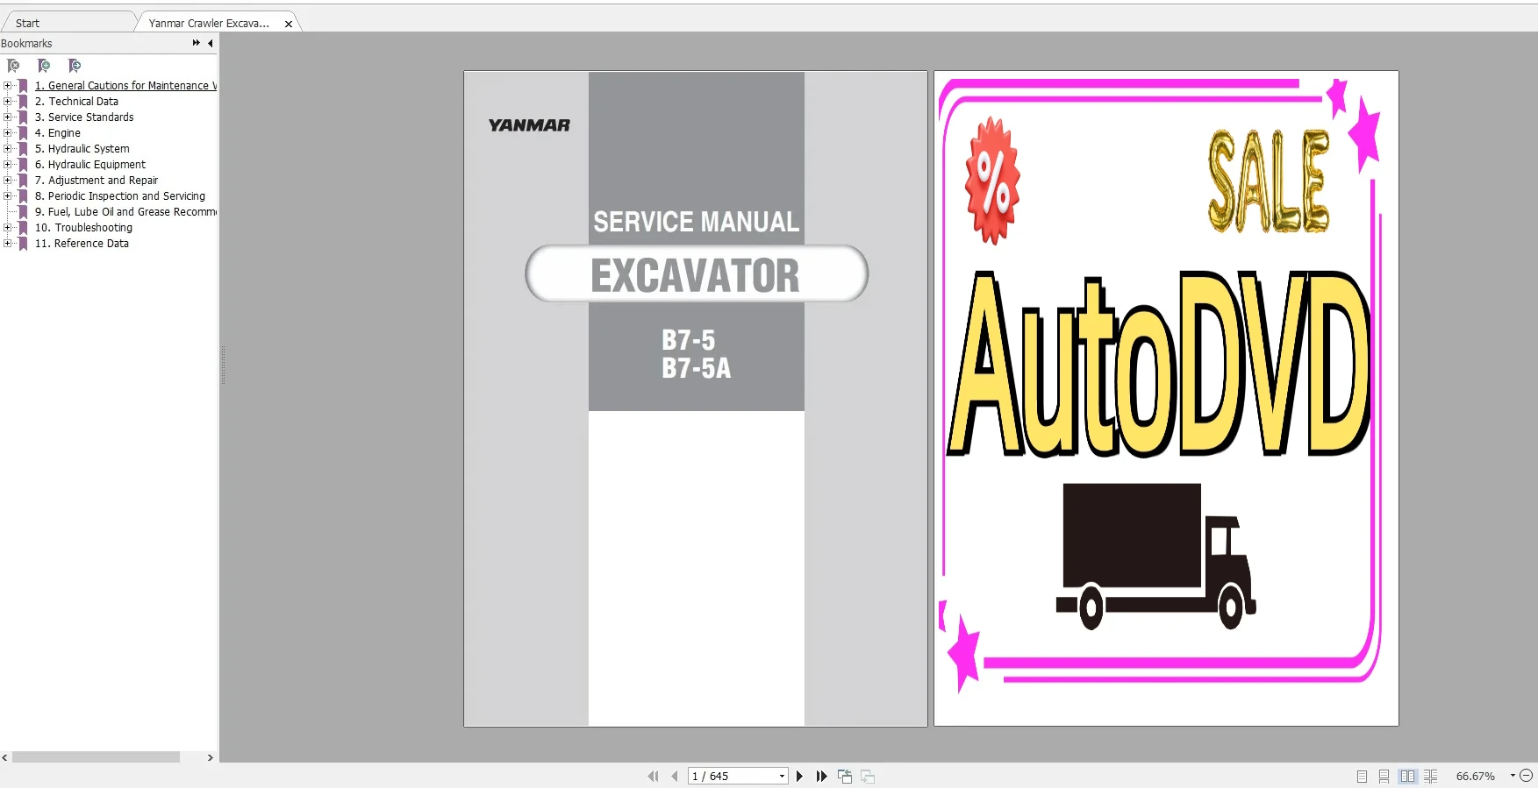Expand the 11. Reference Data bookmark

coord(8,244)
